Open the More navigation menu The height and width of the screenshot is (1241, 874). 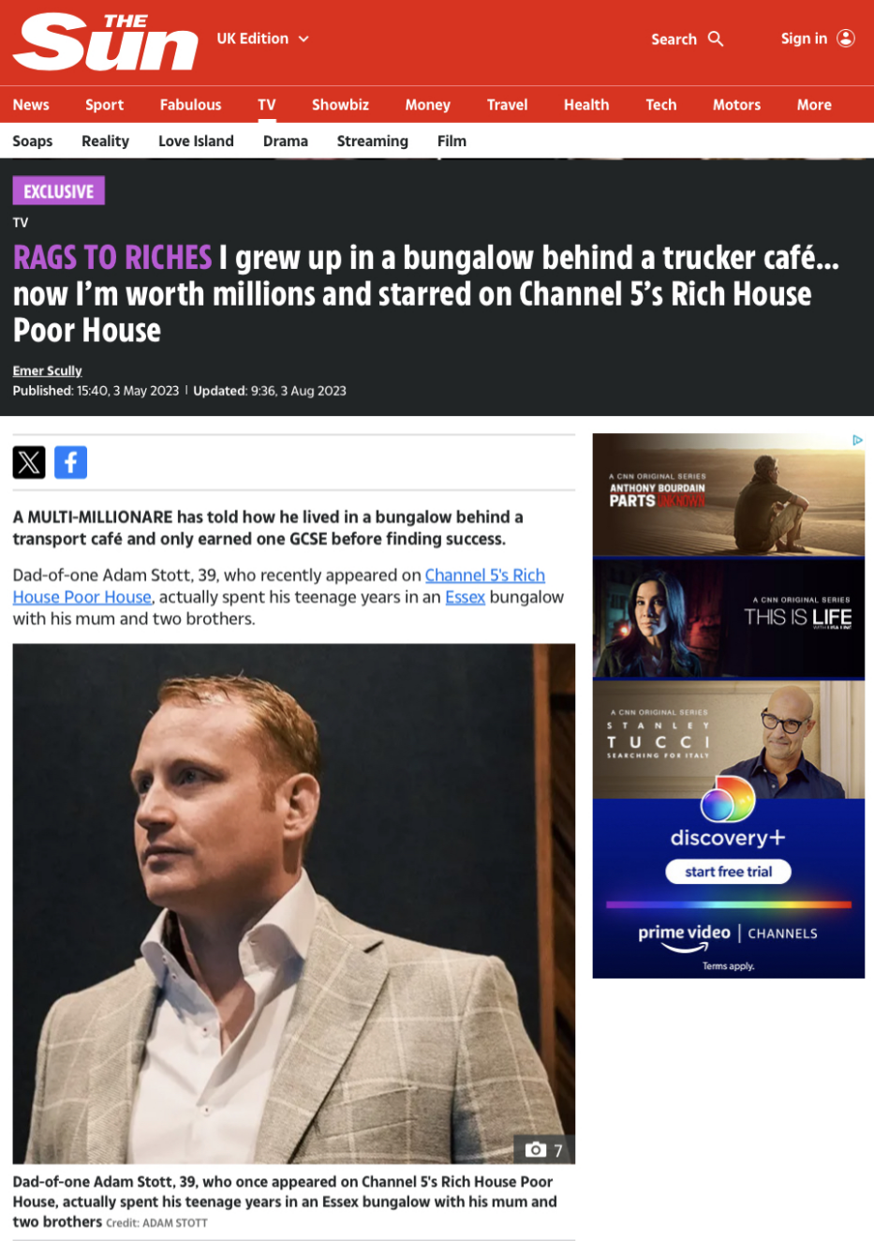pos(814,105)
